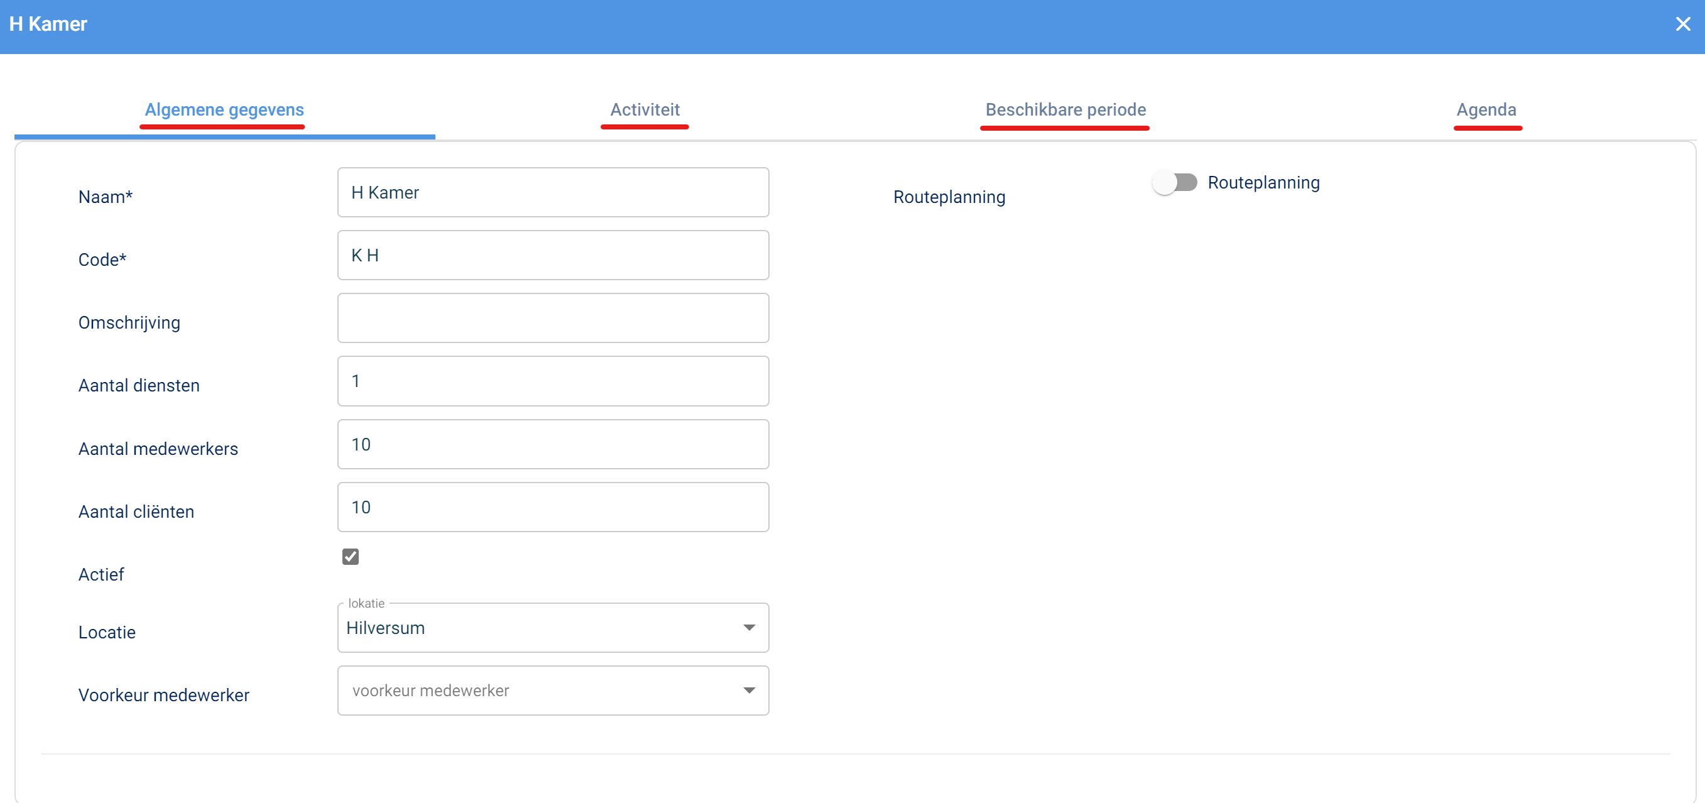Image resolution: width=1705 pixels, height=803 pixels.
Task: Click the Routeplanning label beside the switch
Action: (x=1263, y=183)
